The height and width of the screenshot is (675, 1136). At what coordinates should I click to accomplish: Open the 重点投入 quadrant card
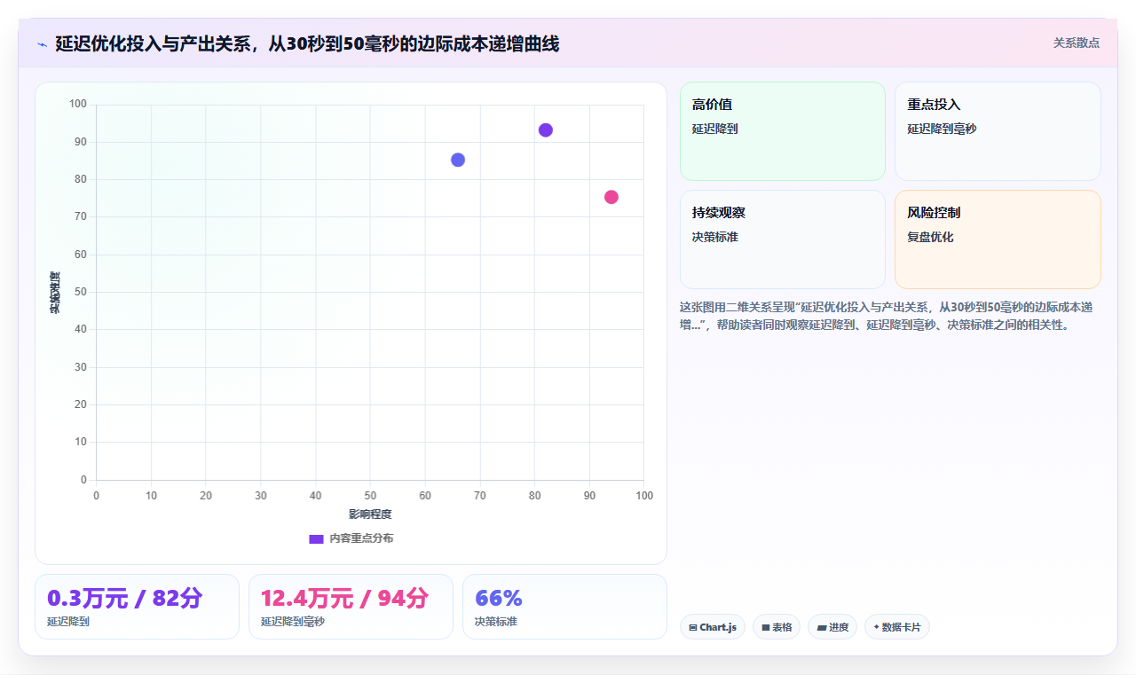click(x=998, y=131)
